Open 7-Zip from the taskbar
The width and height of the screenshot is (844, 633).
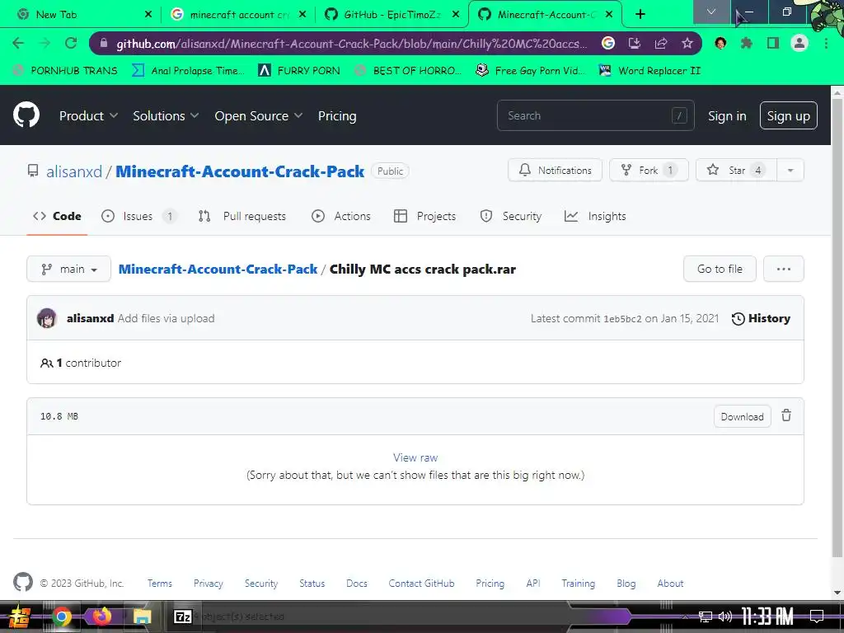point(182,617)
